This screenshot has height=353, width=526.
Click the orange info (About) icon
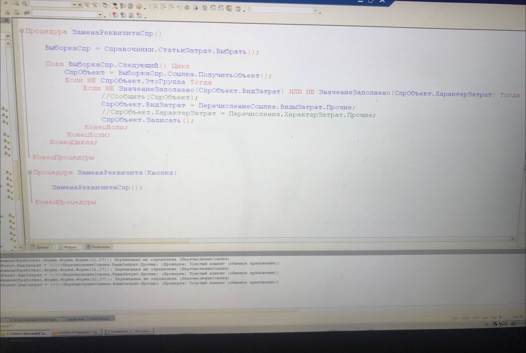coord(139,7)
